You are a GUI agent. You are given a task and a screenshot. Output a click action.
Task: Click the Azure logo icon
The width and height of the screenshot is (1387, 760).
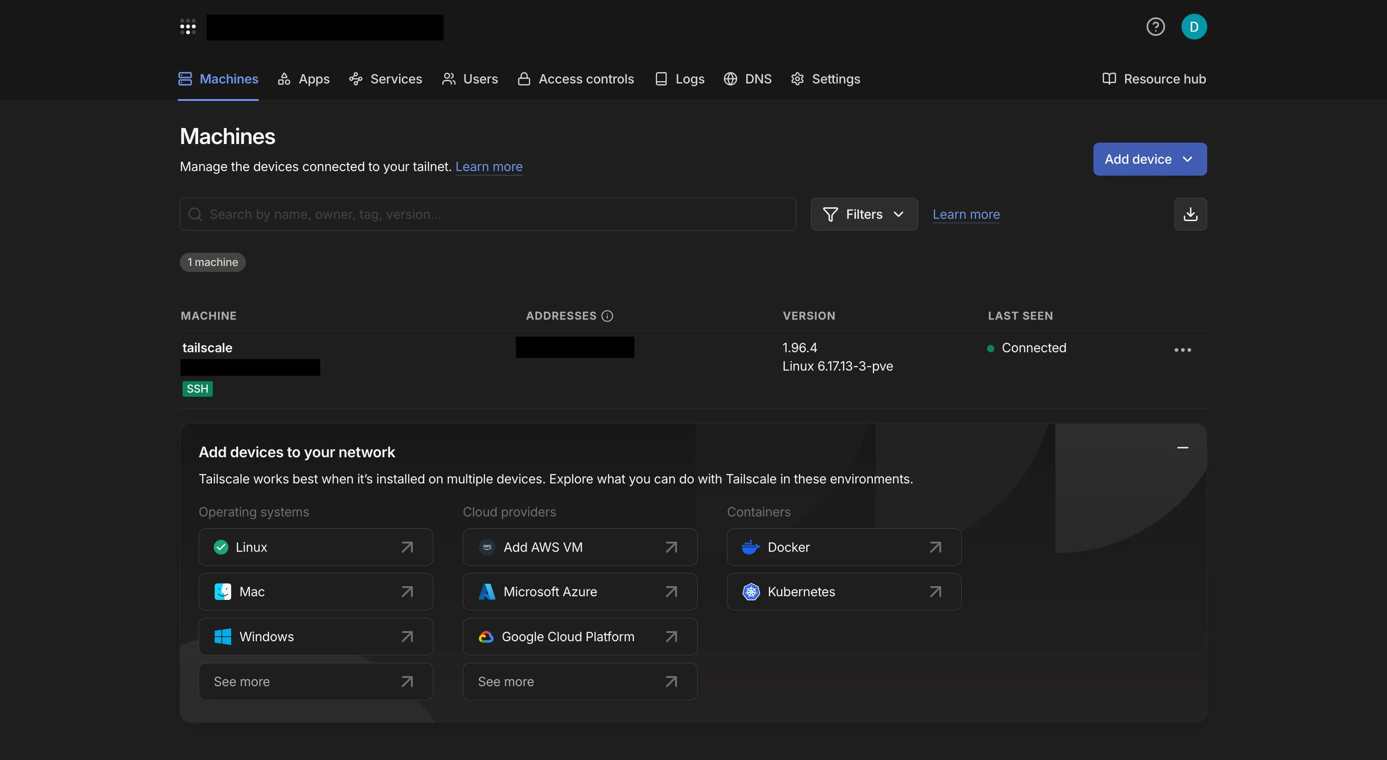click(x=487, y=592)
